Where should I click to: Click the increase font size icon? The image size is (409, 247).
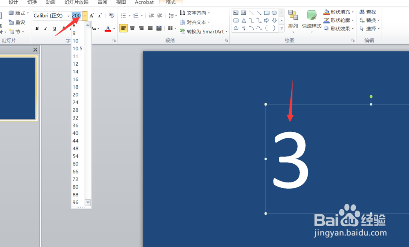(x=92, y=16)
